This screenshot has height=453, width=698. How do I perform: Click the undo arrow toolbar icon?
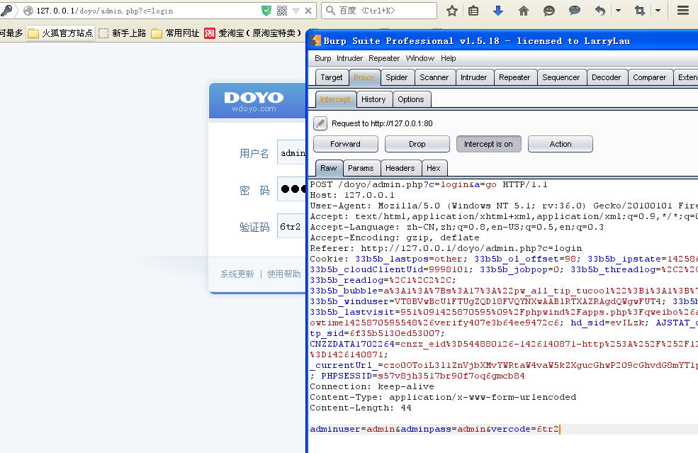[x=600, y=11]
